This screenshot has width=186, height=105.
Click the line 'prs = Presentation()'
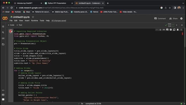(x=25, y=43)
